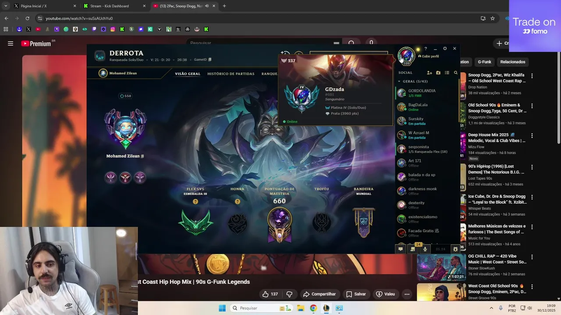Open options for 90's HipHop (1996) video
Viewport: 561px width, 315px height.
(x=532, y=167)
